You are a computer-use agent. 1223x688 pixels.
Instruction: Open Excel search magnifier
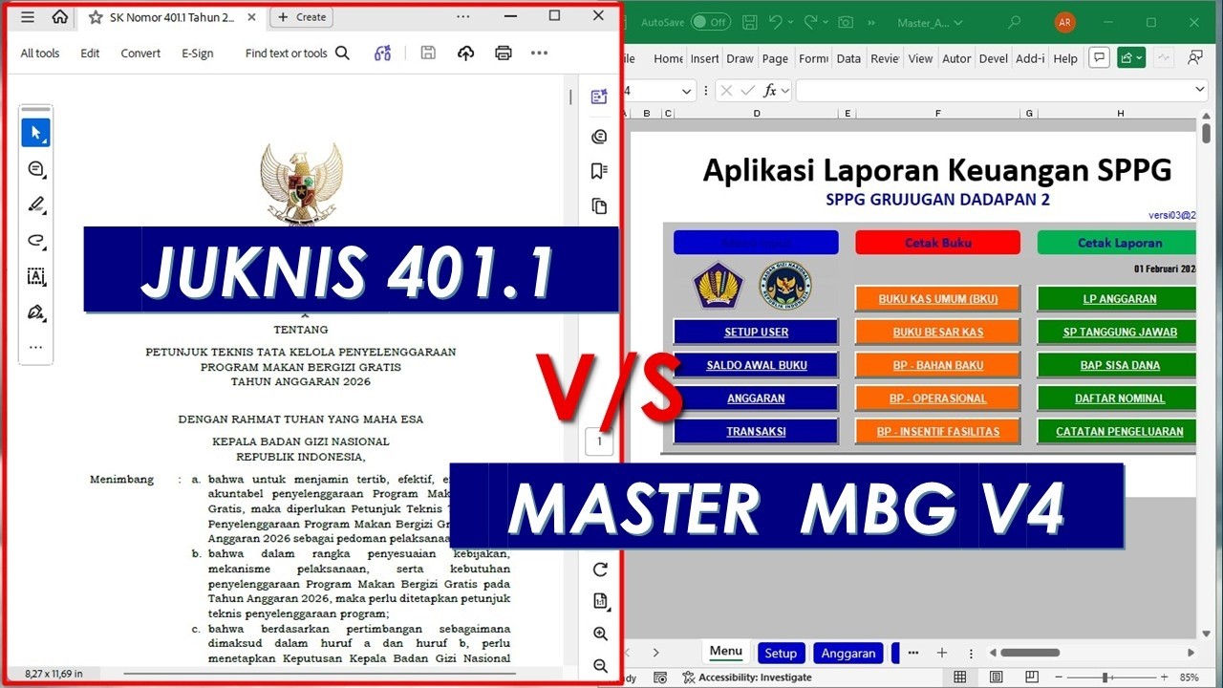point(1015,22)
